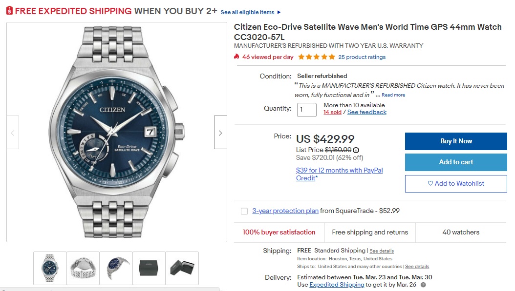Open the 25 product ratings link
Viewport: 515px width, 291px height.
(x=362, y=57)
